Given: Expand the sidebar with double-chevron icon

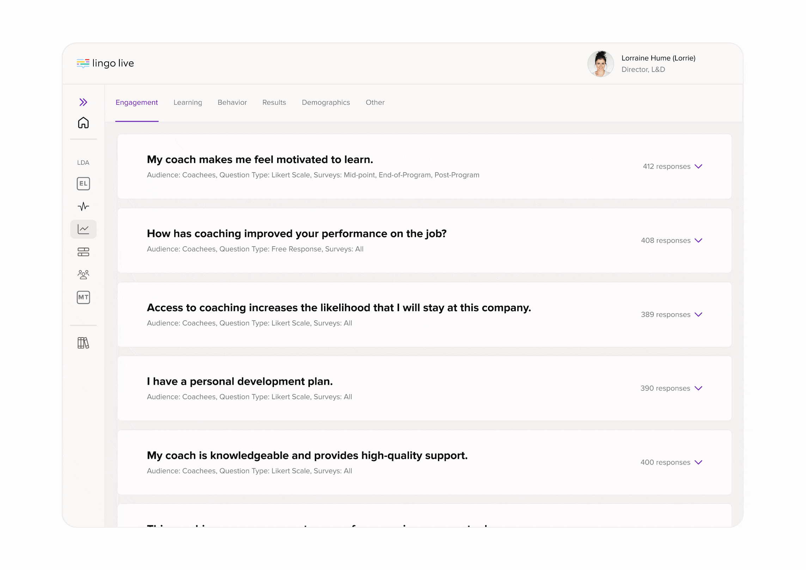Looking at the screenshot, I should click(83, 102).
